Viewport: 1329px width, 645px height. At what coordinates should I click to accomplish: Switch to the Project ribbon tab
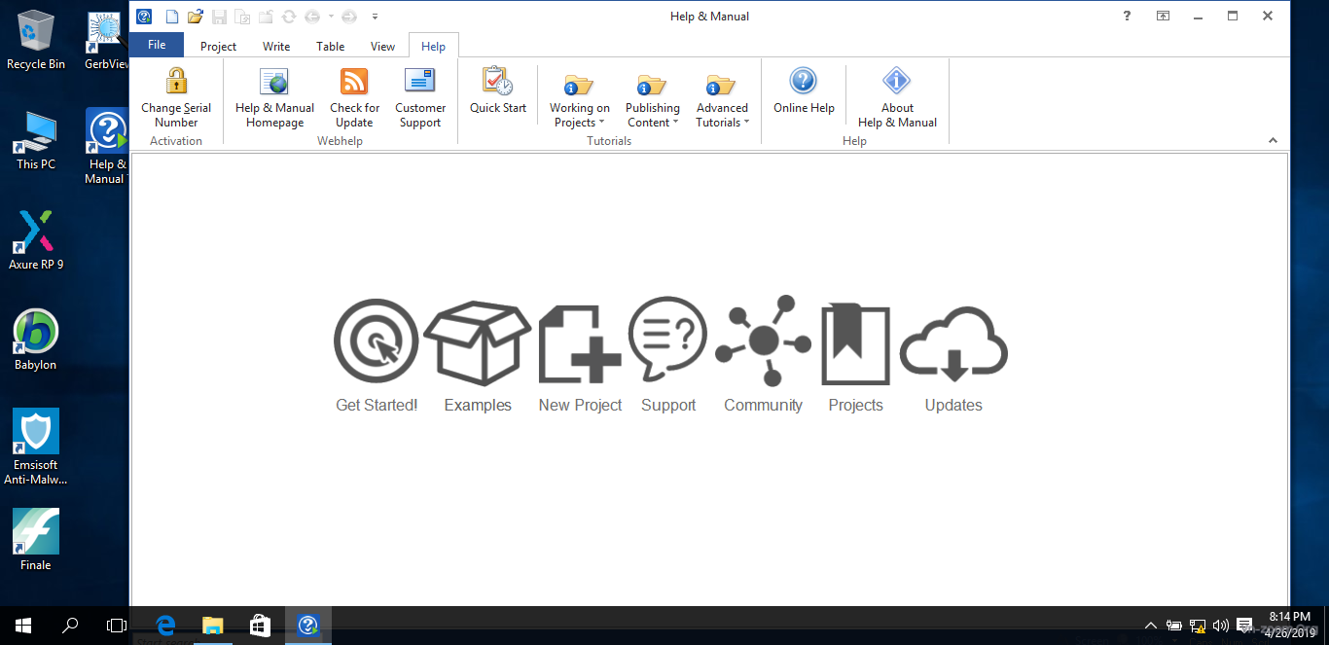[218, 46]
